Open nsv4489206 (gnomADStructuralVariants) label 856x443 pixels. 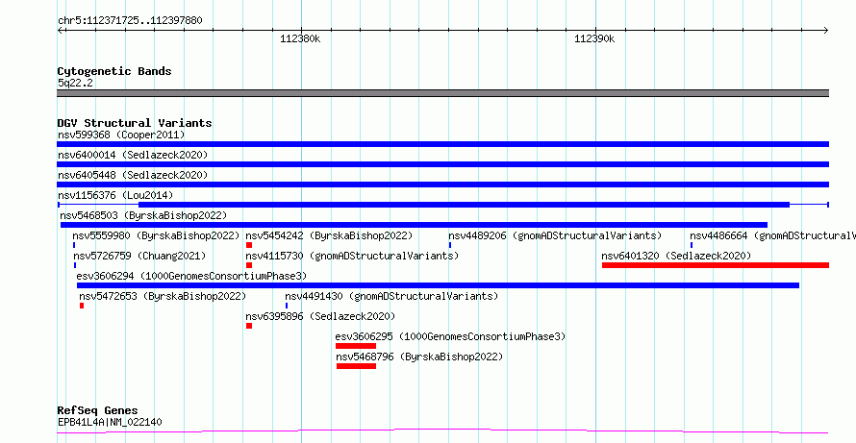[555, 235]
